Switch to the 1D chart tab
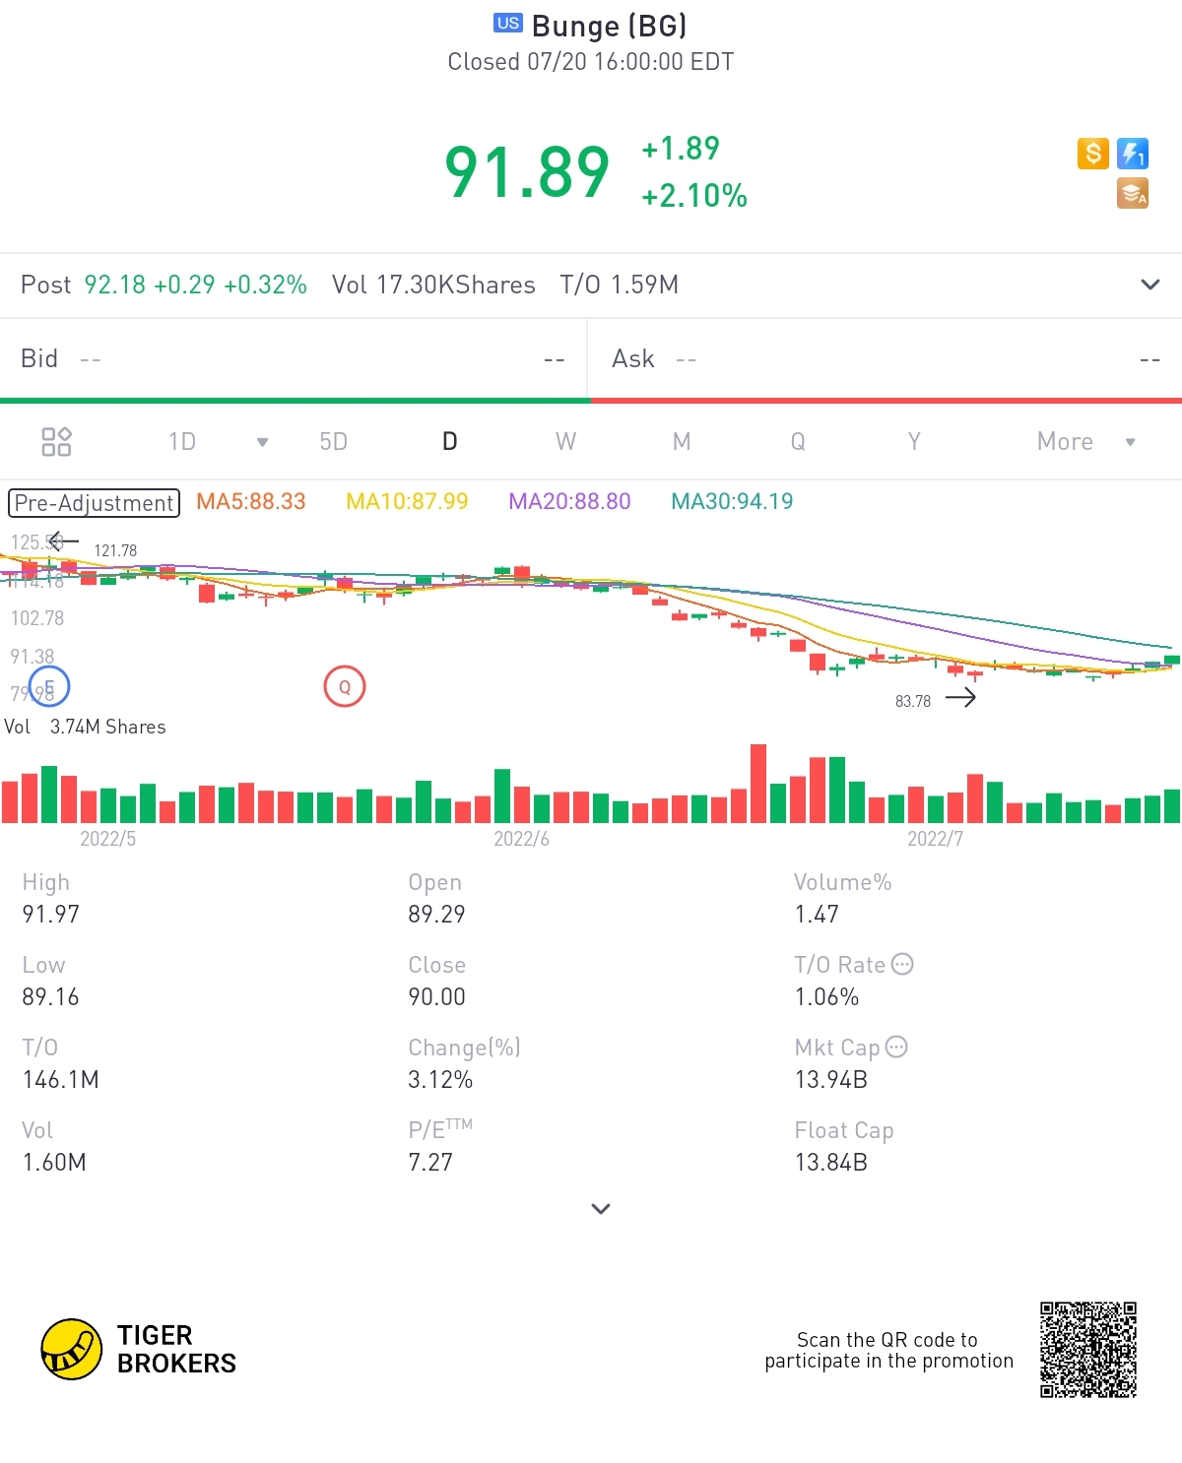This screenshot has width=1182, height=1463. click(182, 441)
